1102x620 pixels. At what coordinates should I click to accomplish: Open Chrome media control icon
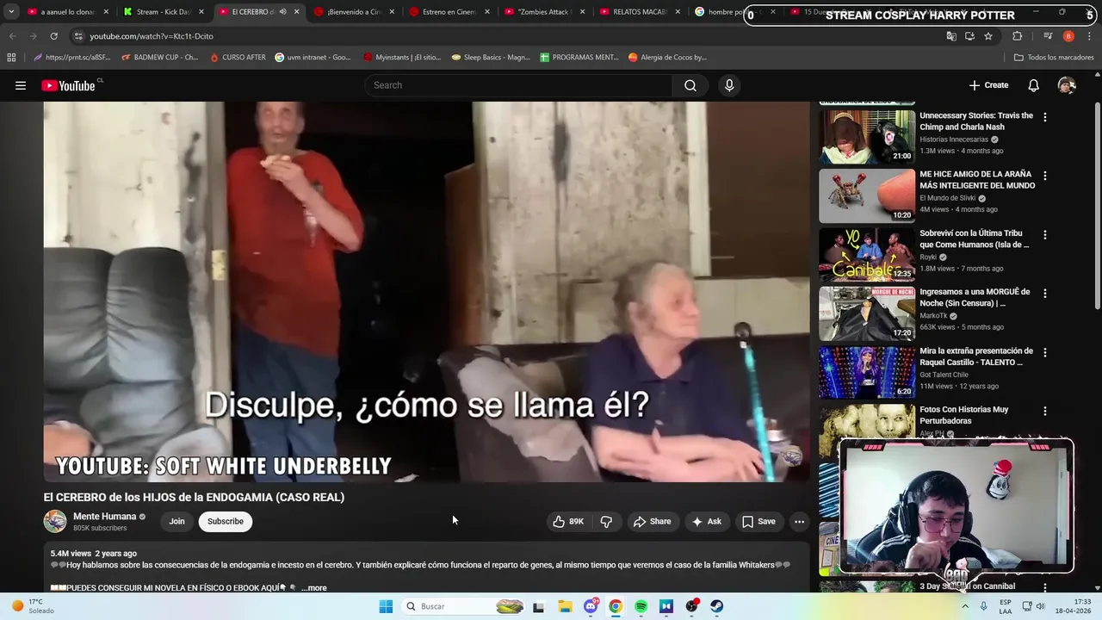(1048, 36)
